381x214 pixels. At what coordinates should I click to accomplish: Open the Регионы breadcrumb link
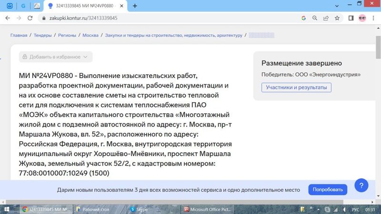click(x=67, y=35)
